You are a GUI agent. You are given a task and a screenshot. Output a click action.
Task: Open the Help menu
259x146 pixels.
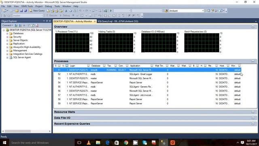[x=76, y=6]
